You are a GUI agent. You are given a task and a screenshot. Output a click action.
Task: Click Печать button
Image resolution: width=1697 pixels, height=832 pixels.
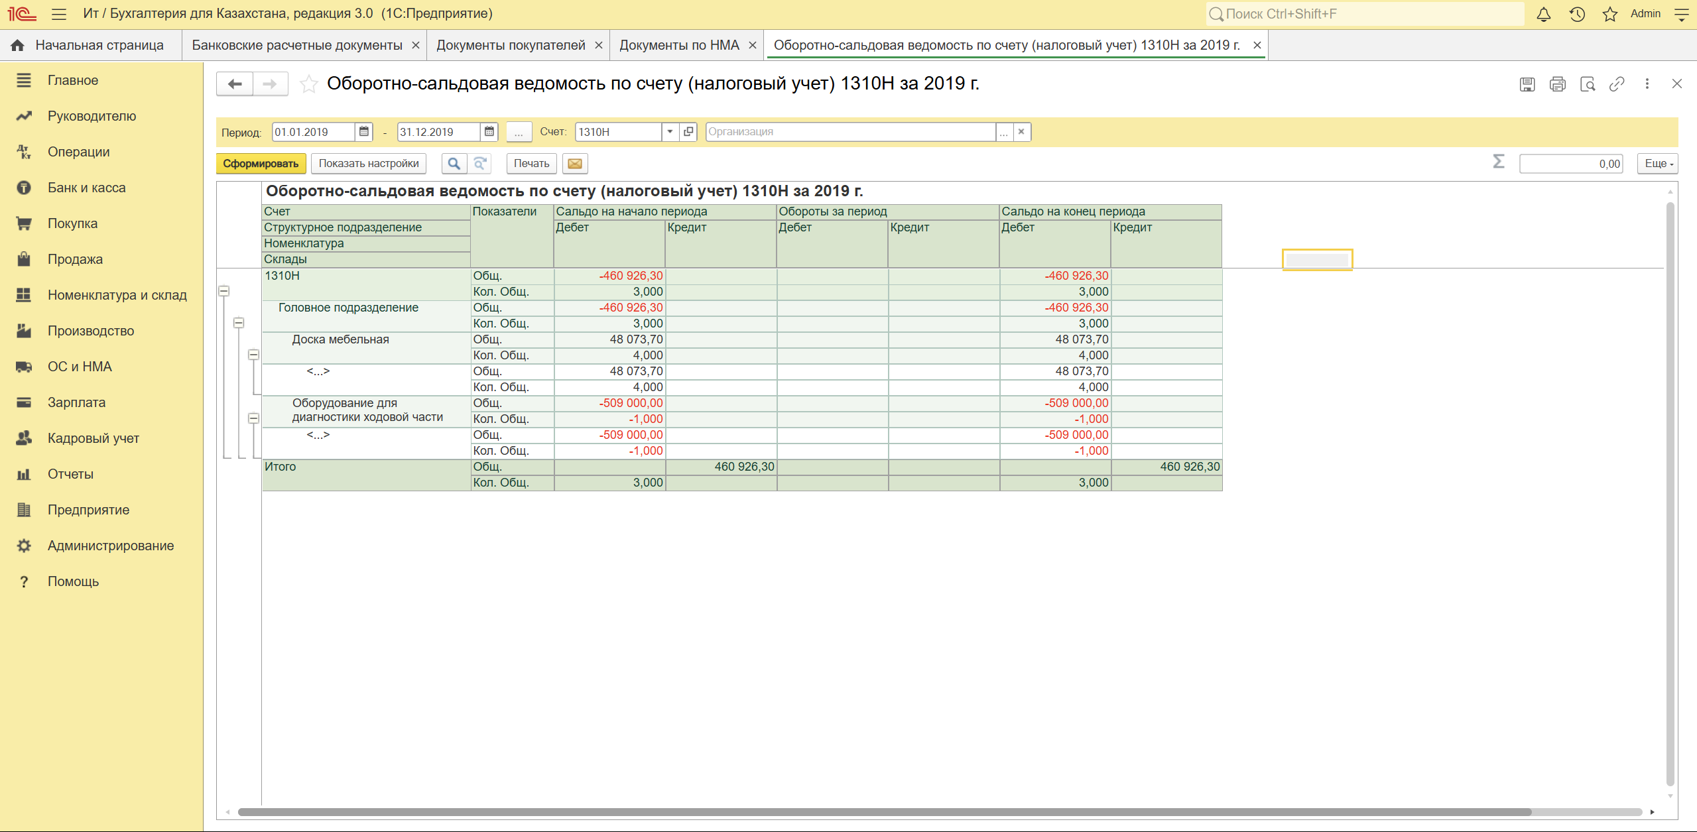pos(532,164)
